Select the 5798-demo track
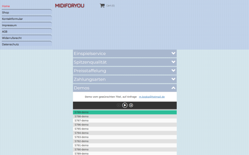 125,117
